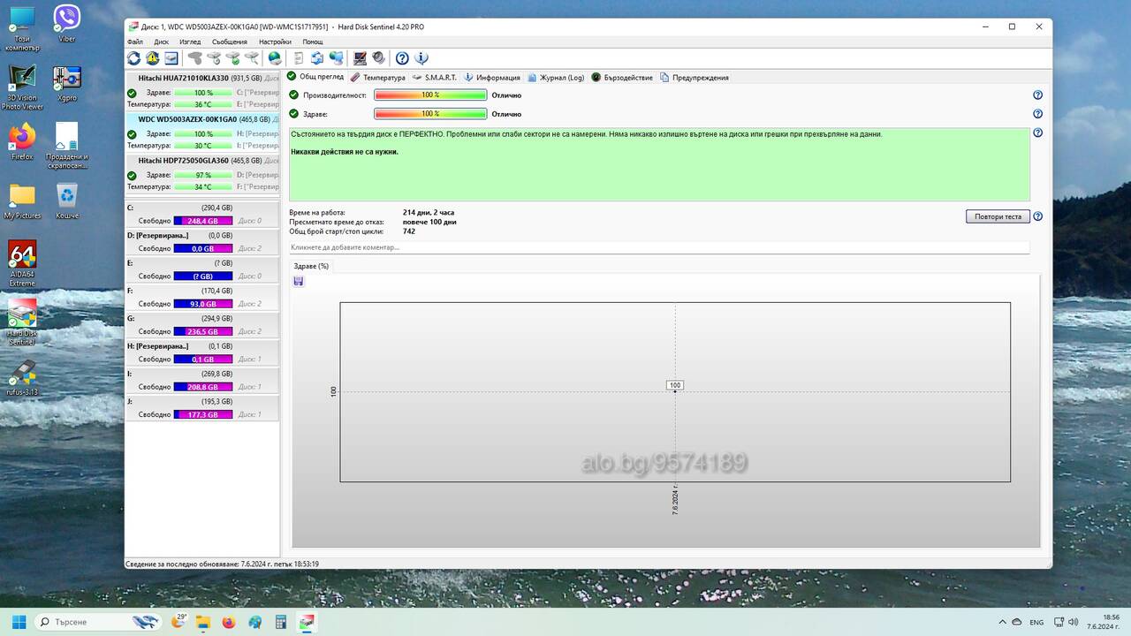1131x636 pixels.
Task: Click the blue question mark help toolbar icon
Action: [x=402, y=58]
